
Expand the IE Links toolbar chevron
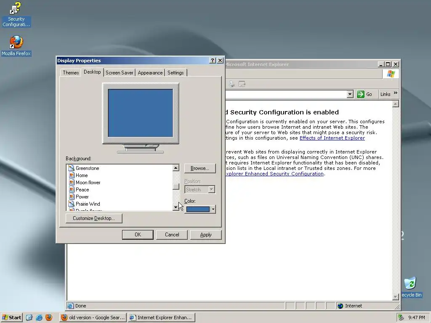[x=396, y=93]
